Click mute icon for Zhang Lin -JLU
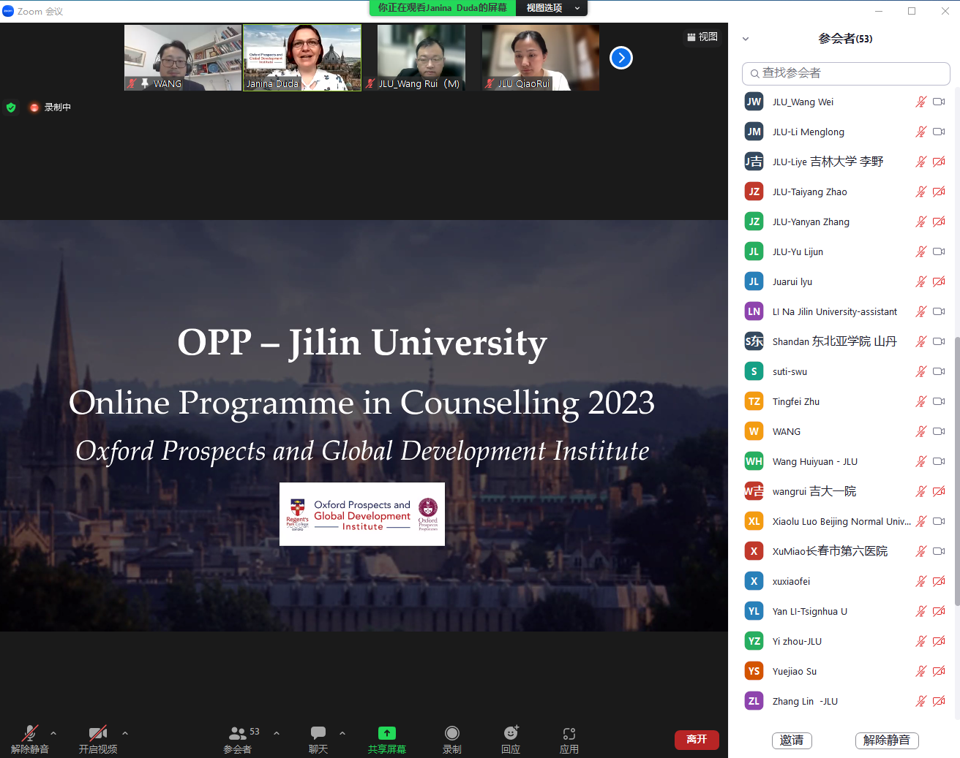960x758 pixels. (921, 701)
